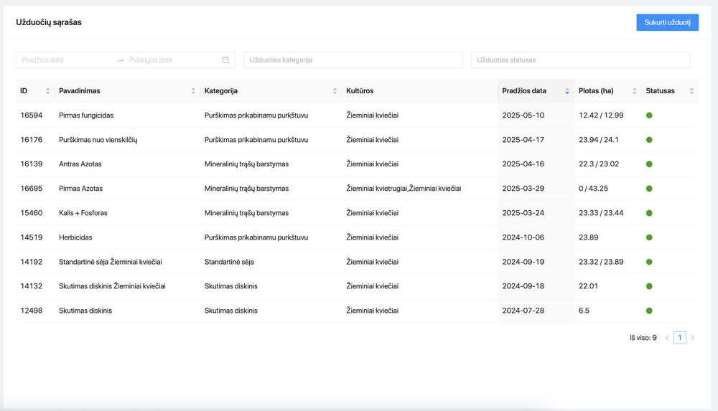Select start date 2024-10-06 cell
This screenshot has width=718, height=411.
(x=523, y=237)
